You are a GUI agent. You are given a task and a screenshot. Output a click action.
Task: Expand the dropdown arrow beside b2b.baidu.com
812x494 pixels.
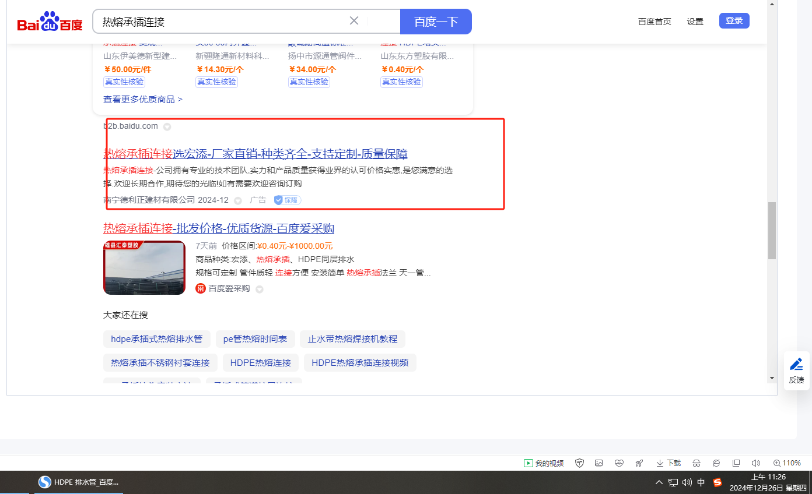click(167, 126)
